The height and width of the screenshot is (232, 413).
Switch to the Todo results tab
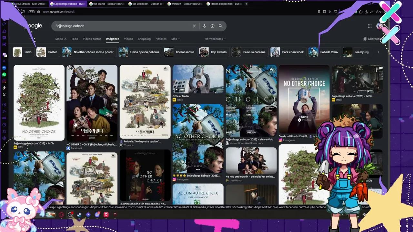[75, 39]
